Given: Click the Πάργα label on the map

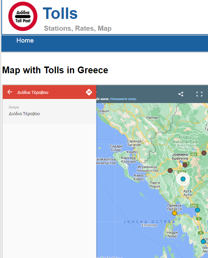Looking at the screenshot, I should coord(155,186).
